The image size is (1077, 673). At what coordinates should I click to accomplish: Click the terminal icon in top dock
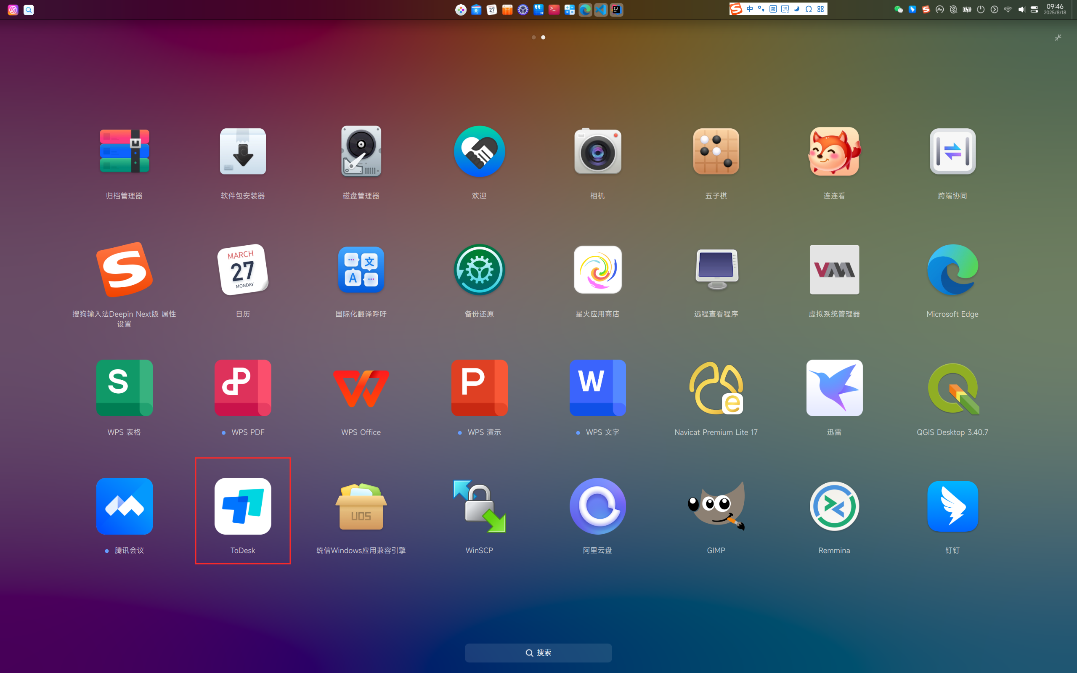pyautogui.click(x=554, y=9)
